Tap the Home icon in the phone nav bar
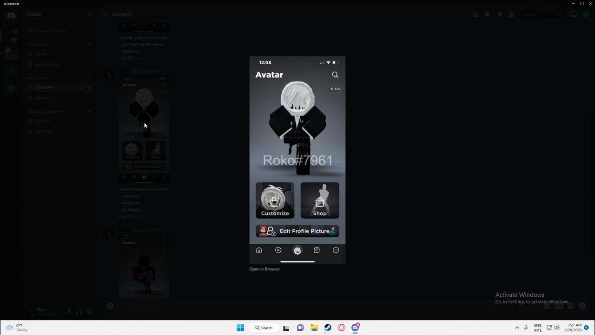Viewport: 595px width, 335px height. point(259,250)
